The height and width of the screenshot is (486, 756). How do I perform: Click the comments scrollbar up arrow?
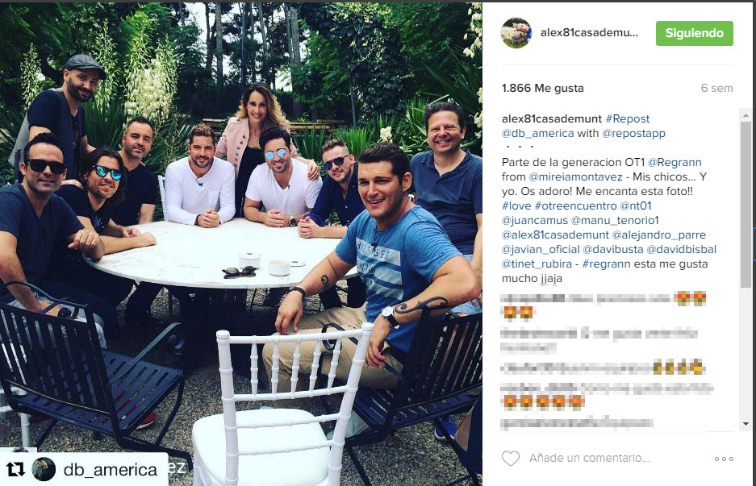click(746, 115)
